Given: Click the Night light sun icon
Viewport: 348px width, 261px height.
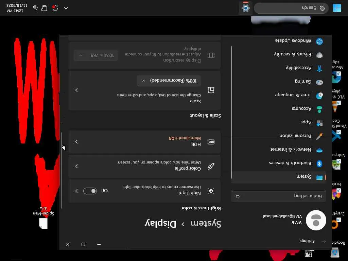Looking at the screenshot, I should 211,191.
